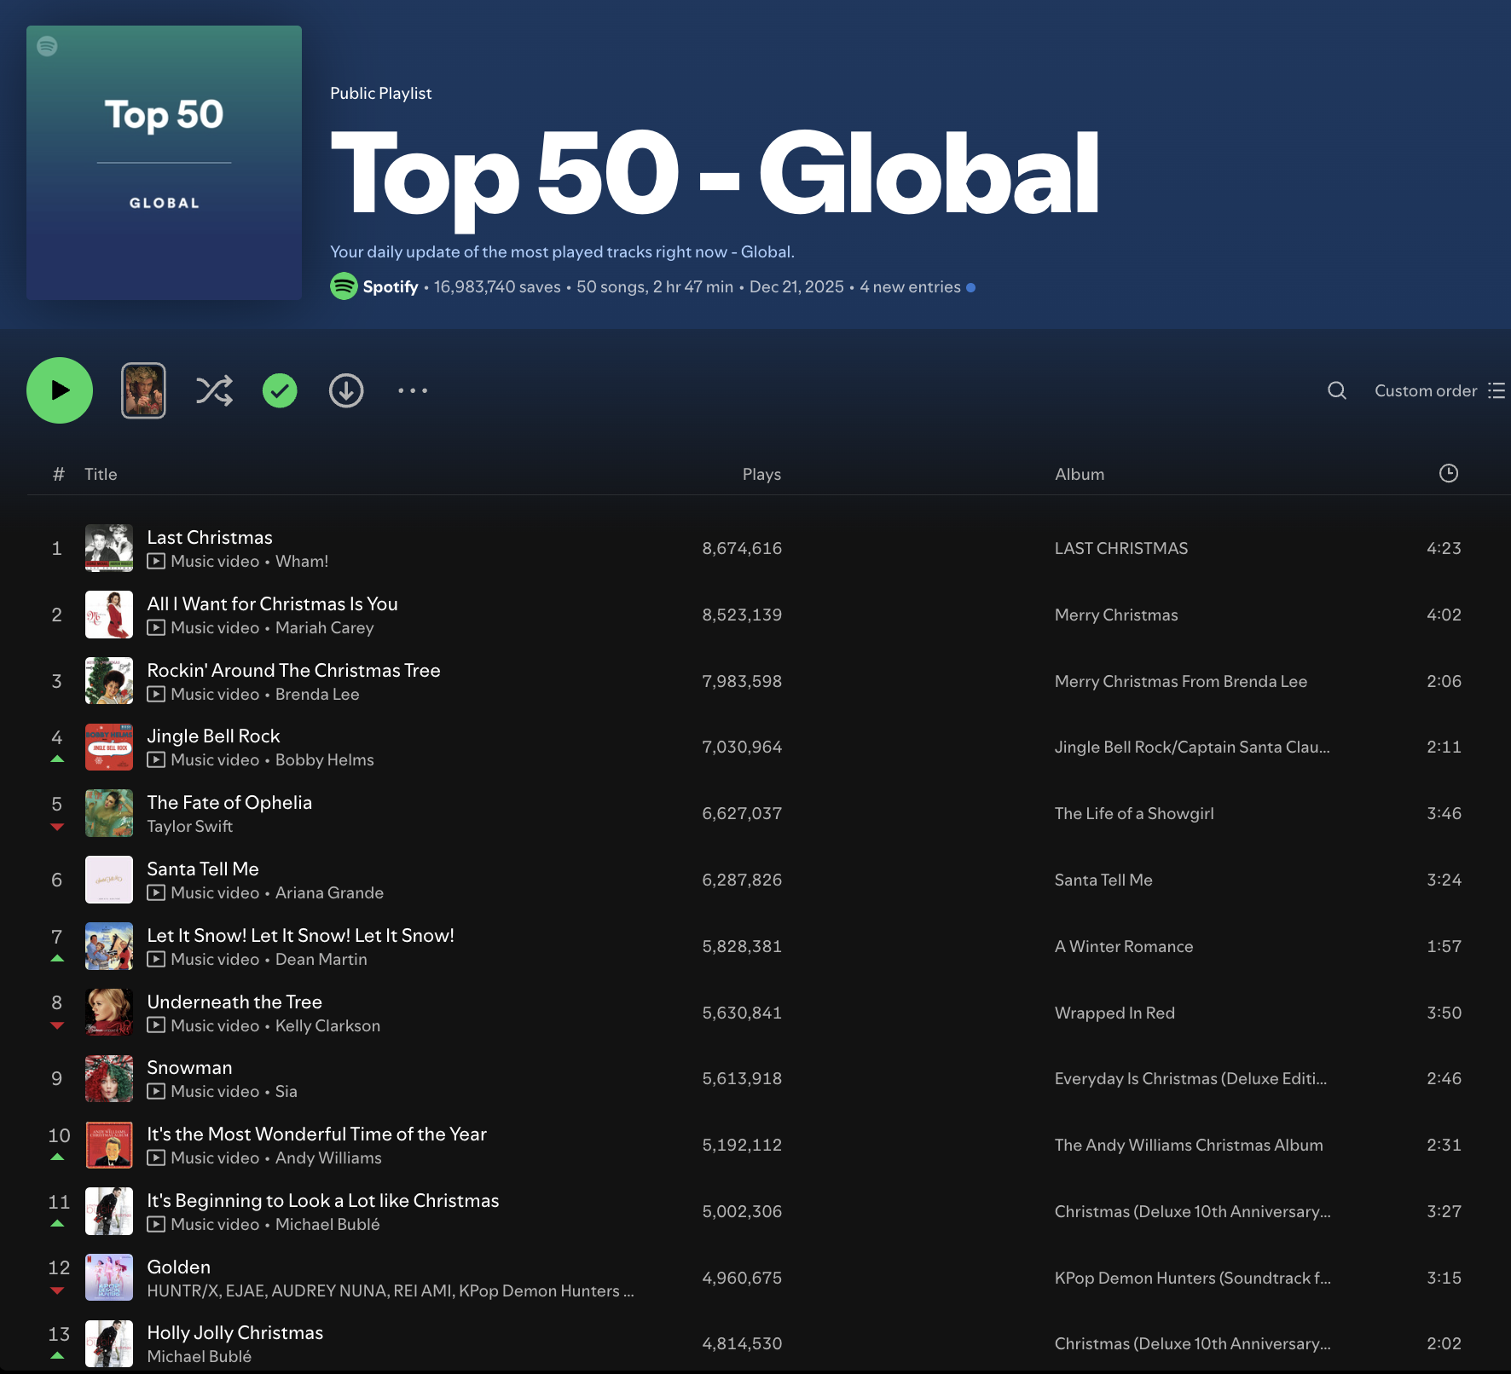1511x1374 pixels.
Task: Click Music video icon for Last Christmas
Action: [x=156, y=561]
